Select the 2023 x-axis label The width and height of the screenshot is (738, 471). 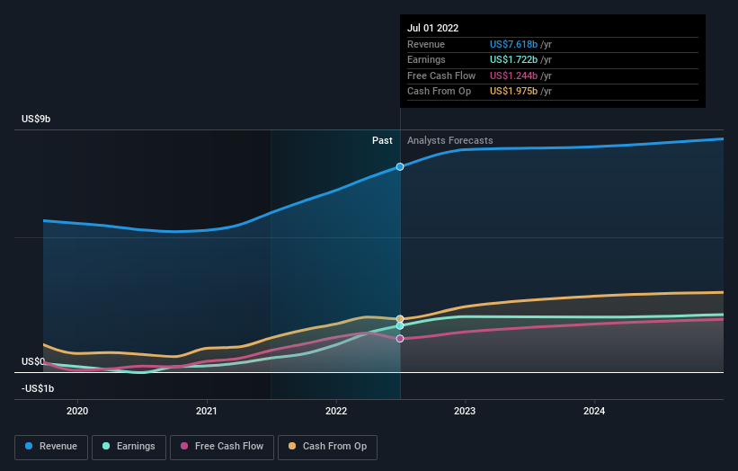click(x=465, y=411)
